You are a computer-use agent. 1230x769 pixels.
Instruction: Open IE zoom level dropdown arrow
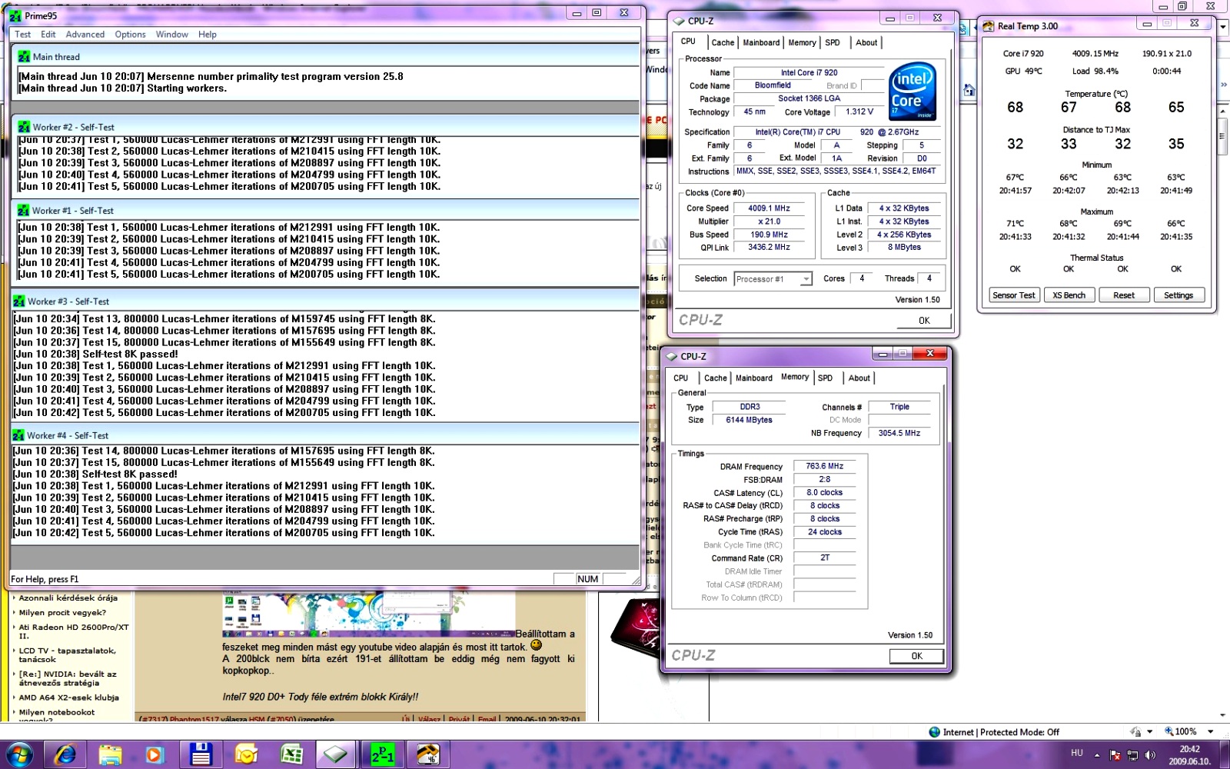pyautogui.click(x=1210, y=732)
